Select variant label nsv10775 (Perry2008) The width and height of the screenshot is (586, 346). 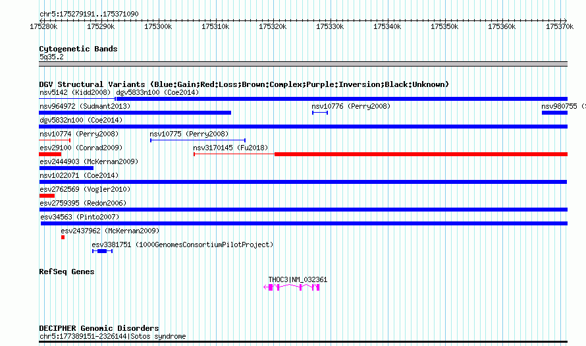point(189,134)
